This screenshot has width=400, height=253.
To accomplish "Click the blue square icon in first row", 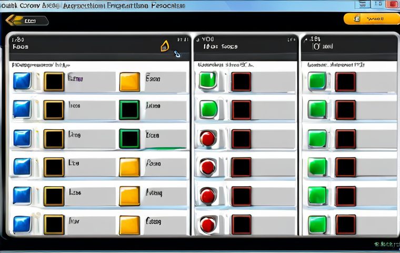I will 22,81.
